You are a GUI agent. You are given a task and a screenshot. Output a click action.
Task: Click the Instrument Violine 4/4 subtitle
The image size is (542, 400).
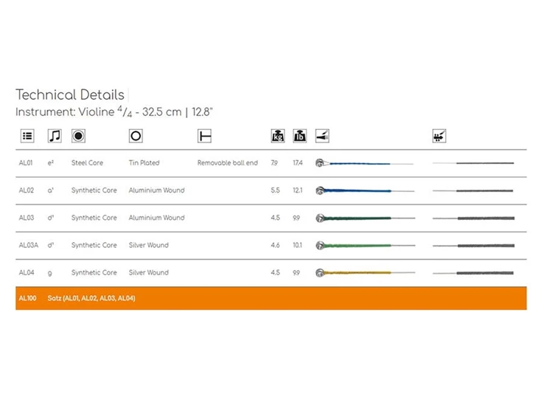coord(114,112)
